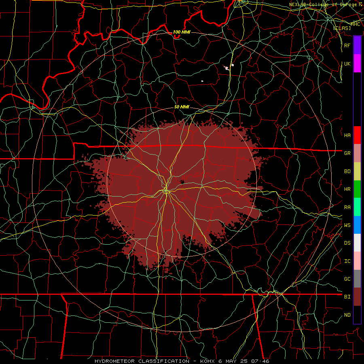
Task: Click the DS legend label
Action: point(347,243)
